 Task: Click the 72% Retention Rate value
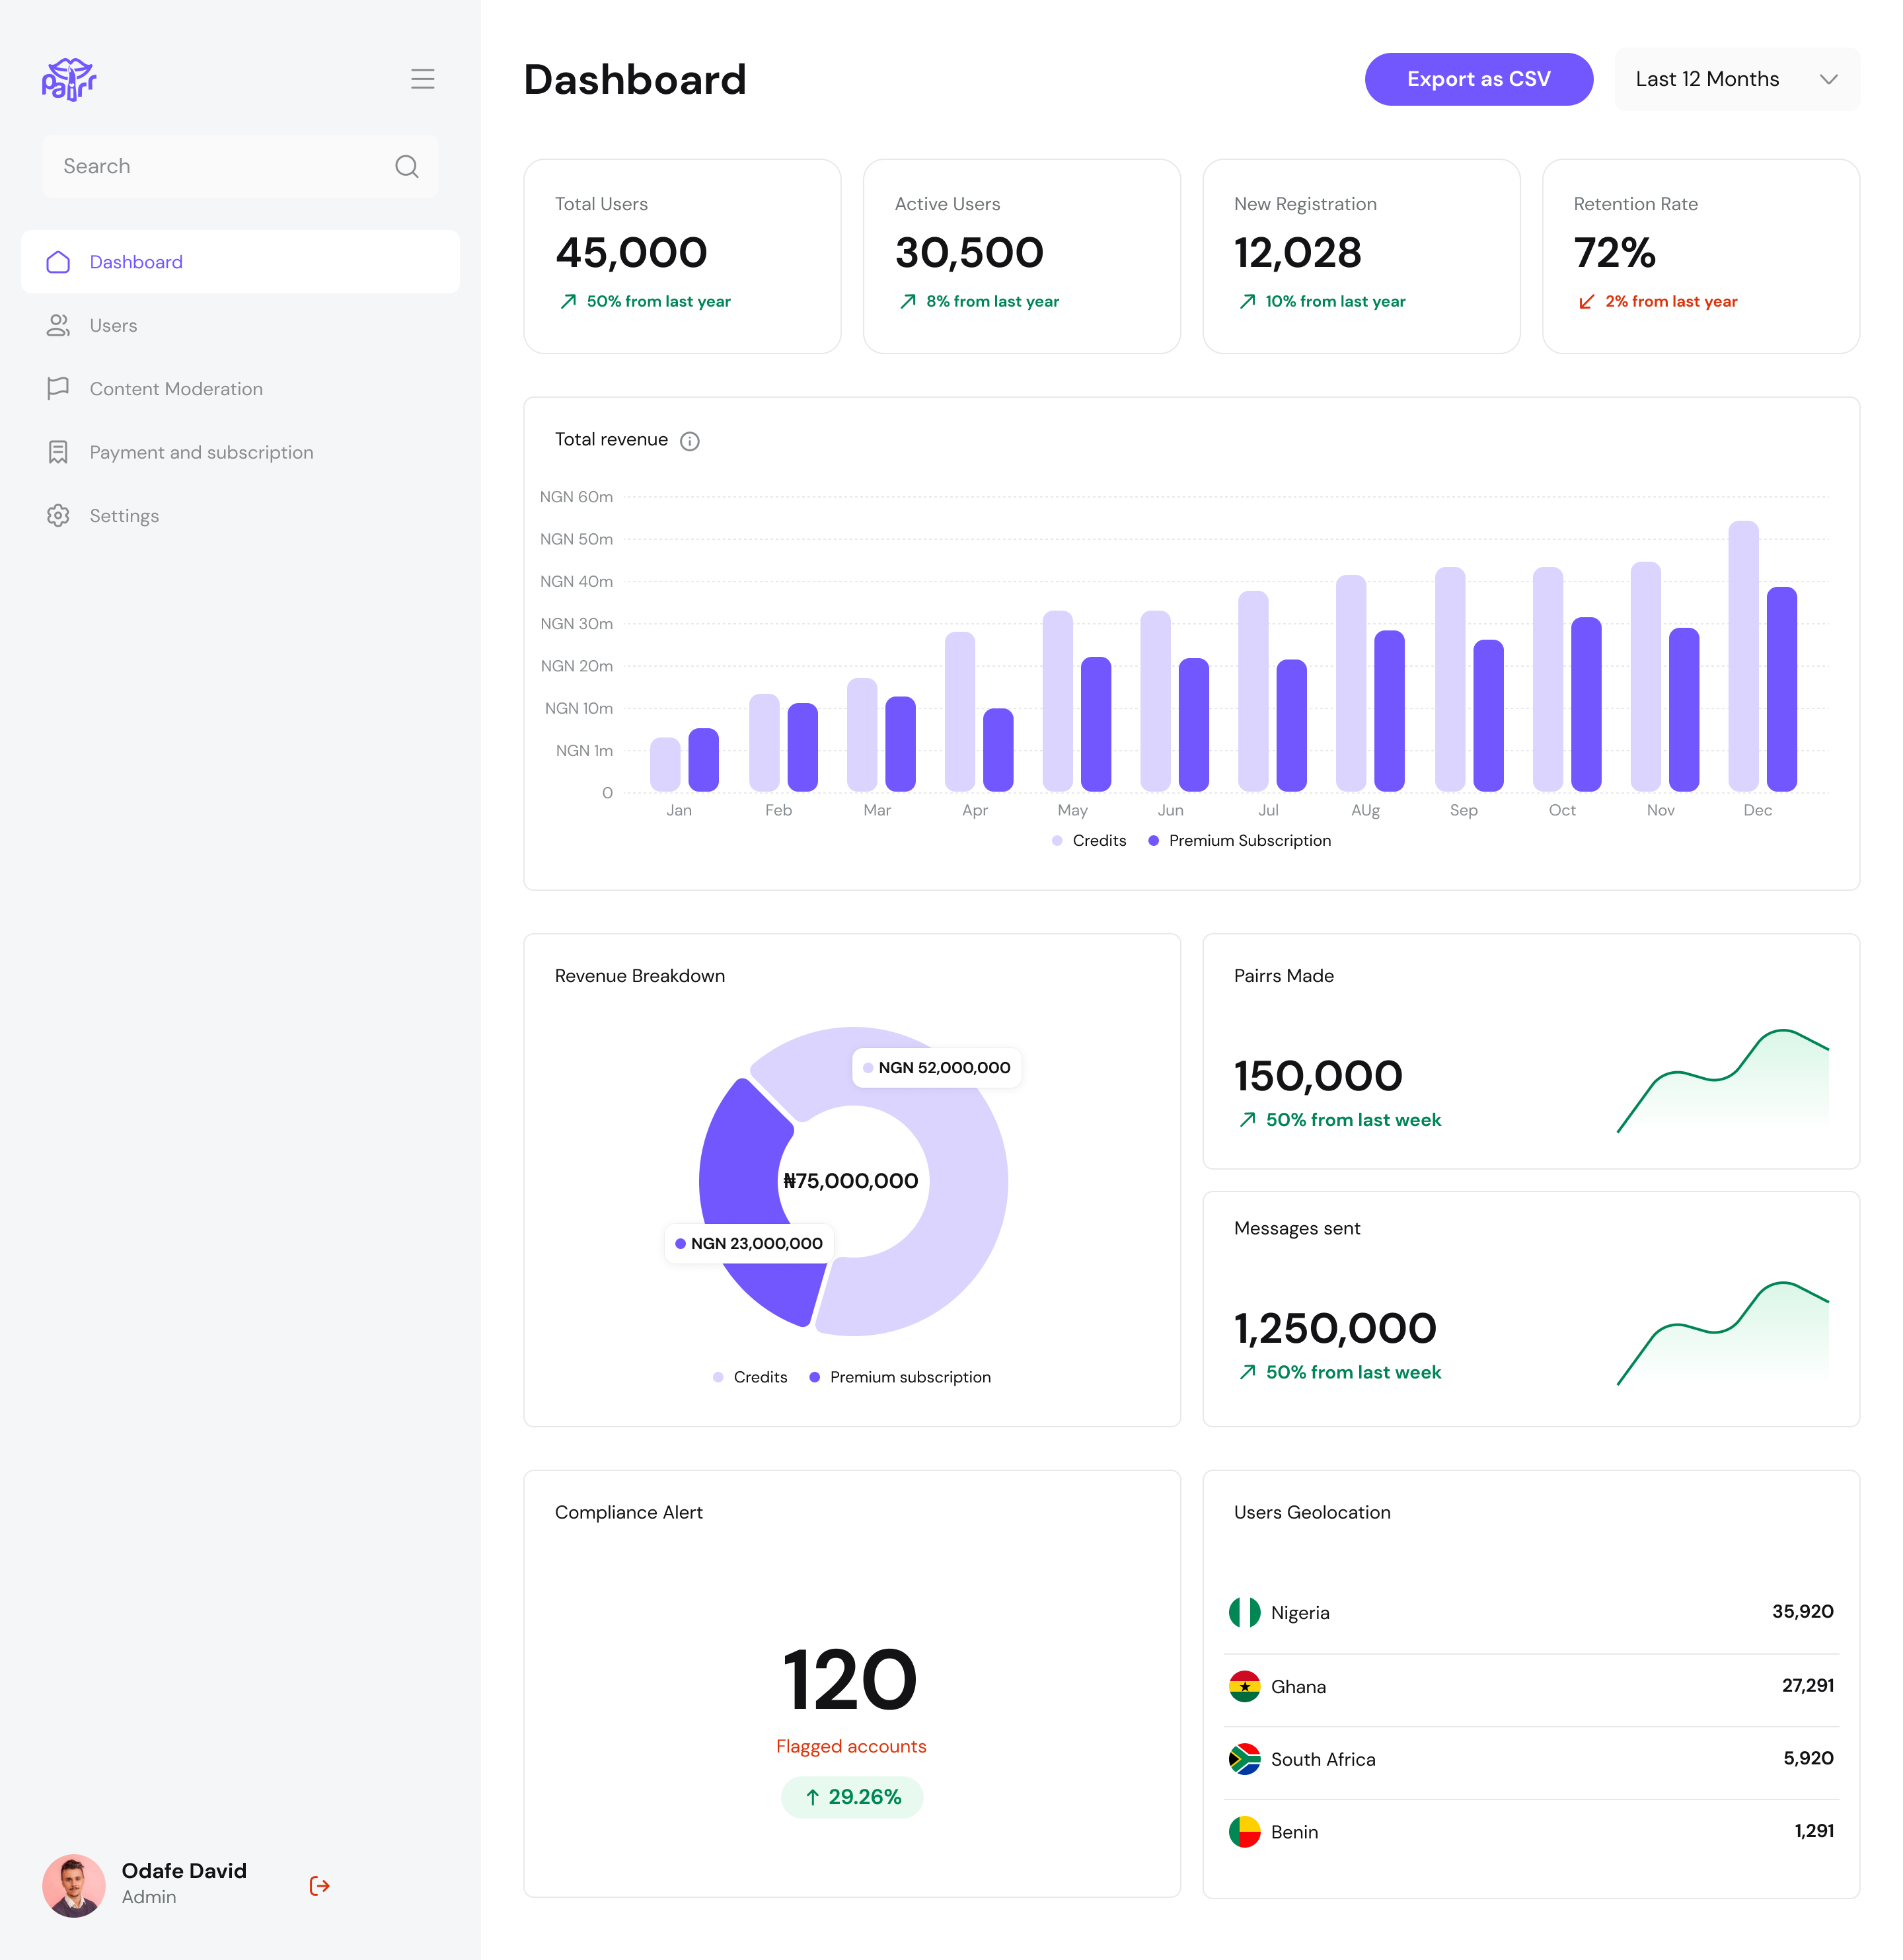[x=1614, y=252]
